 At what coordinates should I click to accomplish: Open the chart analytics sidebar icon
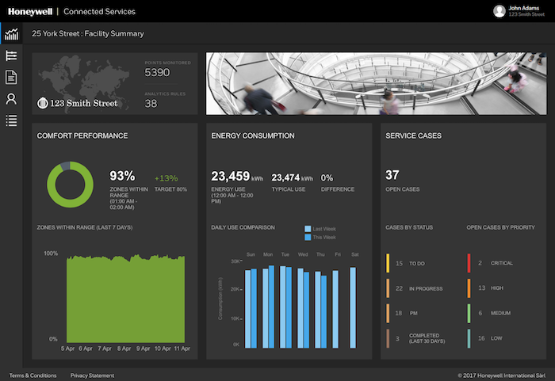point(11,34)
